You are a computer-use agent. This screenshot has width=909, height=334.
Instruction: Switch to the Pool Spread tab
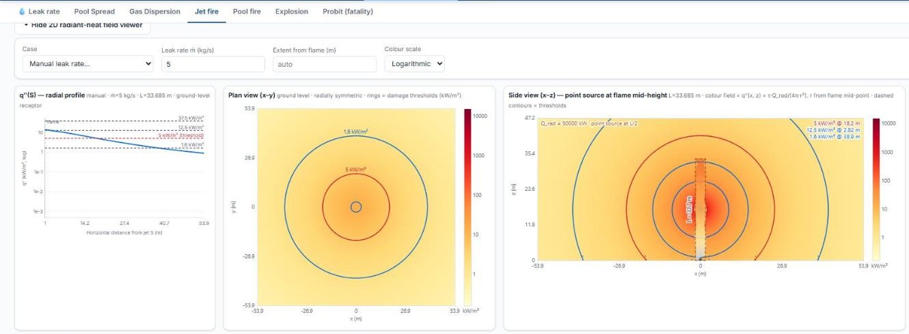(x=94, y=12)
